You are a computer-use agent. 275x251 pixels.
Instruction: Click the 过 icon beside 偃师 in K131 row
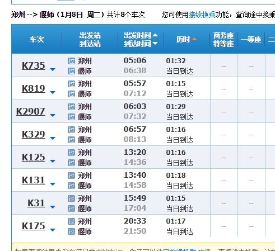[71, 186]
